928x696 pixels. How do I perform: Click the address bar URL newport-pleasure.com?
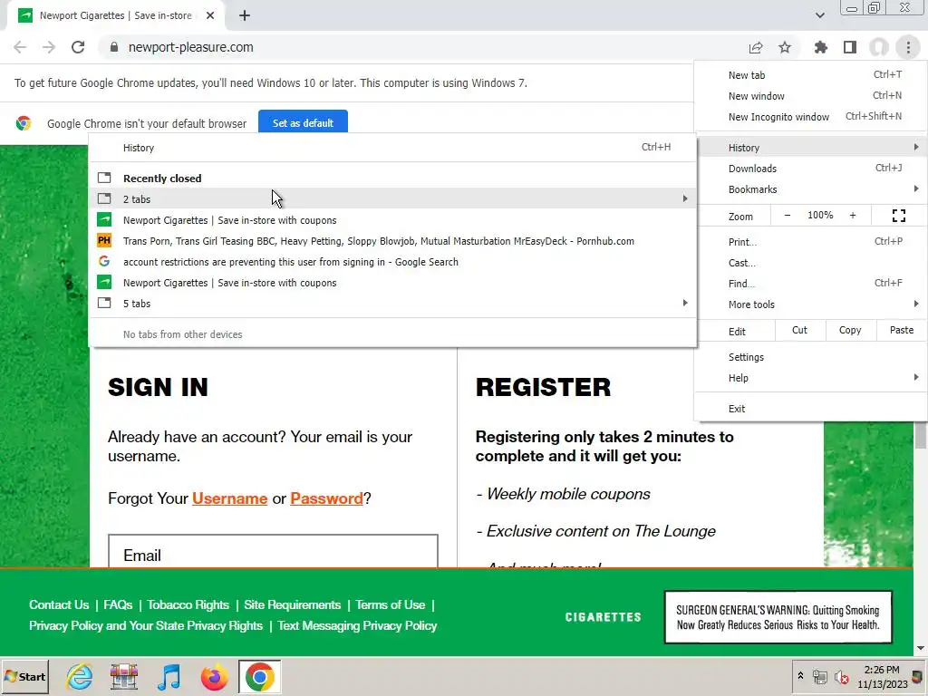[x=190, y=47]
